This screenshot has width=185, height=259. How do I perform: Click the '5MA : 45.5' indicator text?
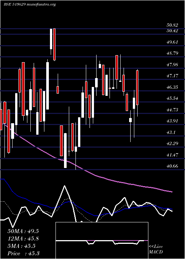click(21, 246)
